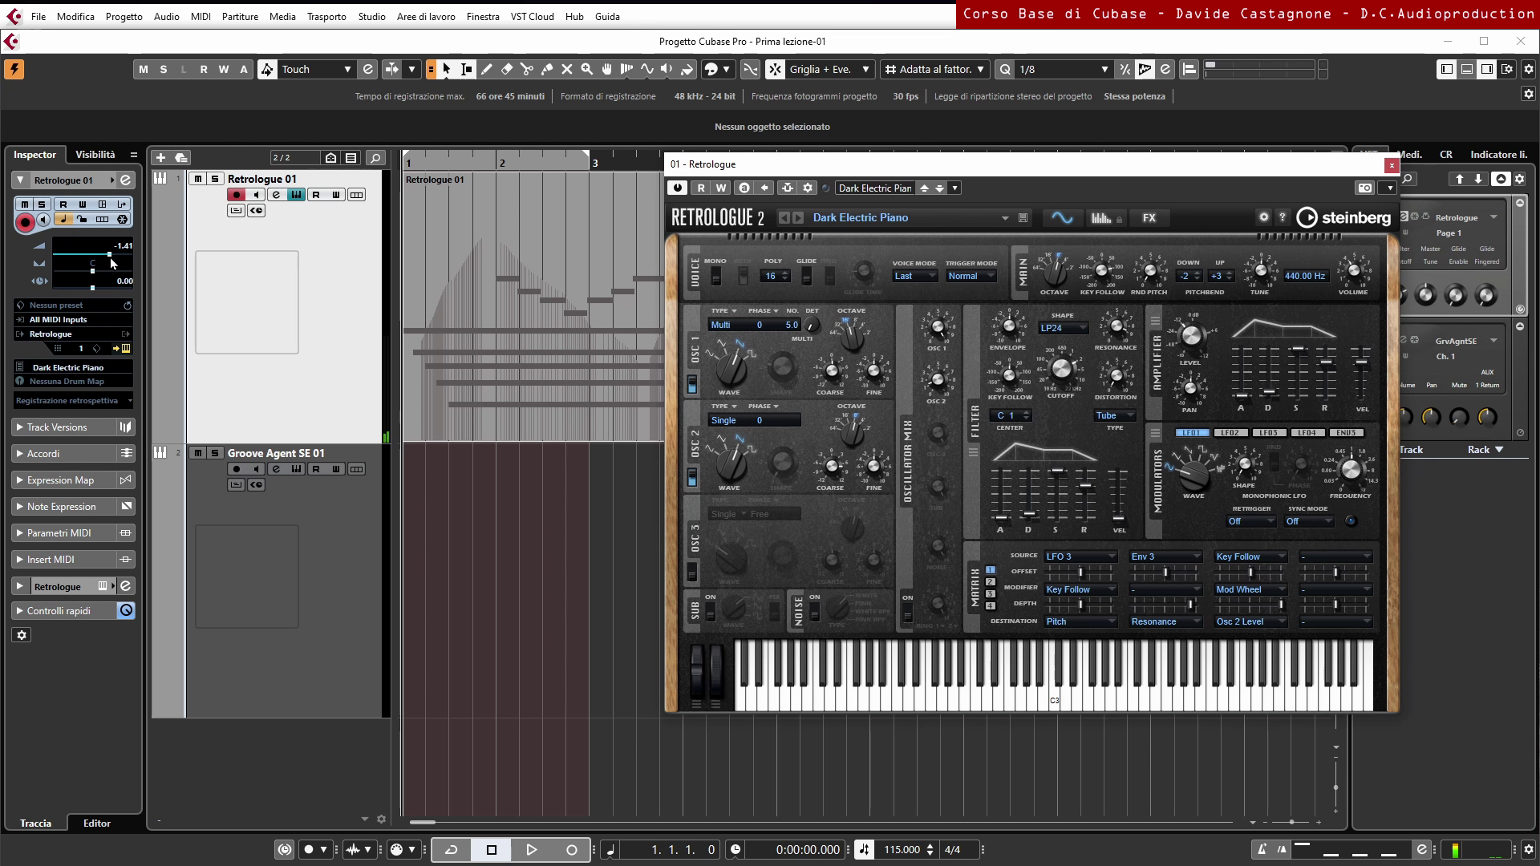Solo the Groove Agent SE 01 track
1540x866 pixels.
[214, 453]
